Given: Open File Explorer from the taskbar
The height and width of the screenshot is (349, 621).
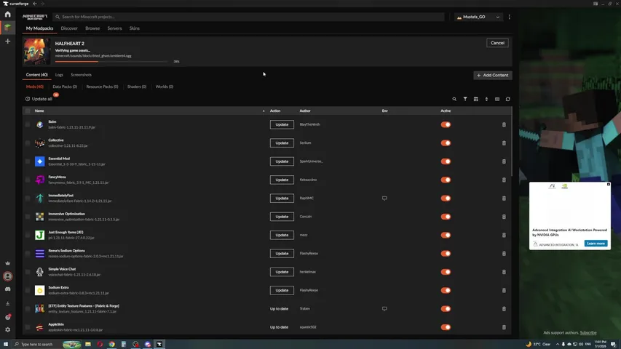Looking at the screenshot, I should (x=88, y=344).
